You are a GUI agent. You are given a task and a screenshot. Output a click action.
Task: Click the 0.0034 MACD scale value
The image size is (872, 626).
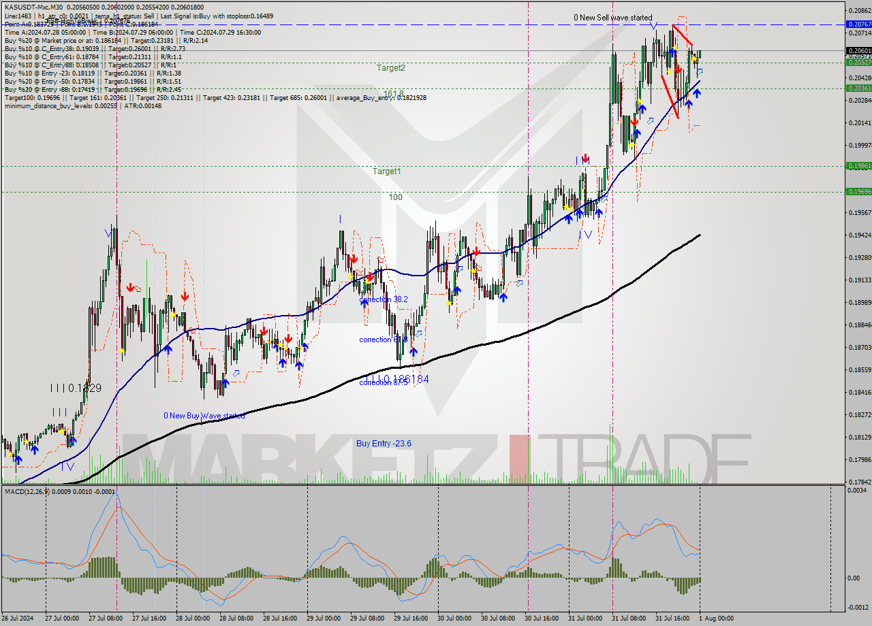coord(858,490)
